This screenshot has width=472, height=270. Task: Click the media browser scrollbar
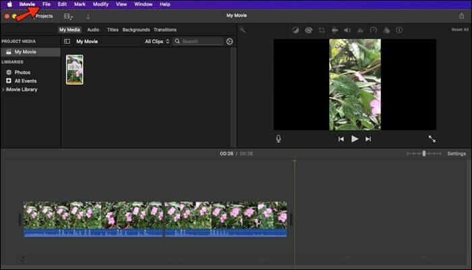[x=232, y=97]
